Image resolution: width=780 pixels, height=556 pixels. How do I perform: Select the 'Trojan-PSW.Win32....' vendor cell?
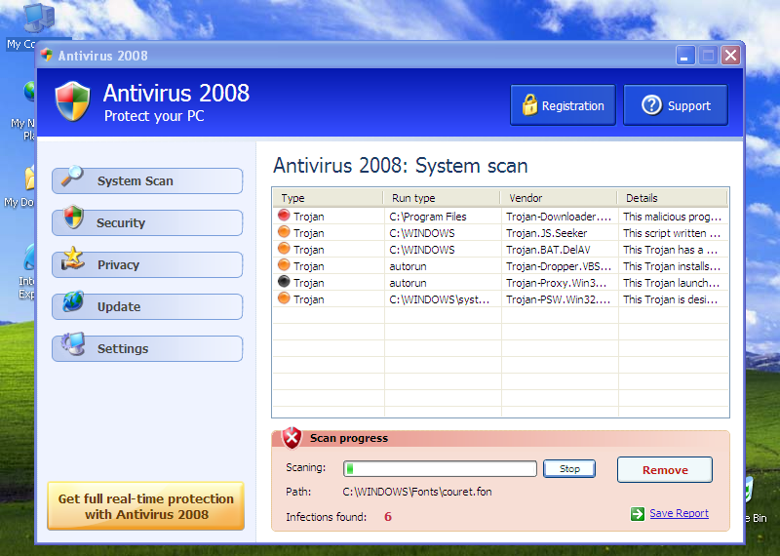pyautogui.click(x=558, y=299)
